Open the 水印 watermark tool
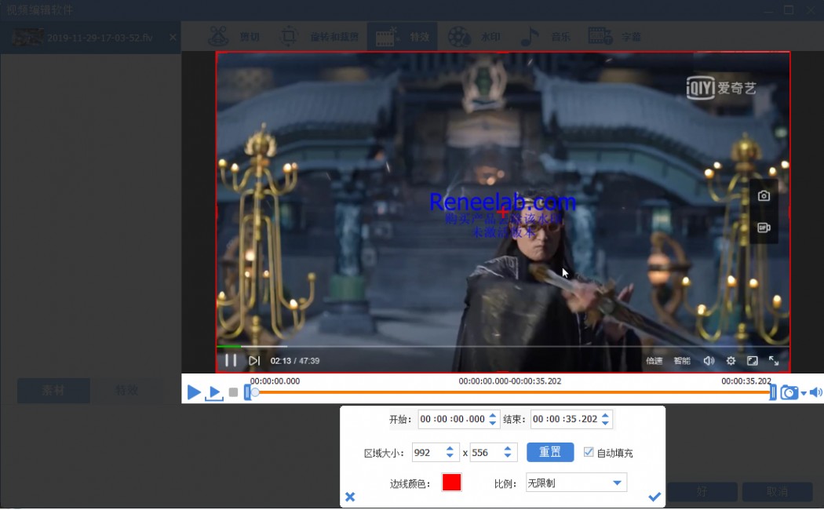Viewport: 824px width, 510px height. click(474, 37)
